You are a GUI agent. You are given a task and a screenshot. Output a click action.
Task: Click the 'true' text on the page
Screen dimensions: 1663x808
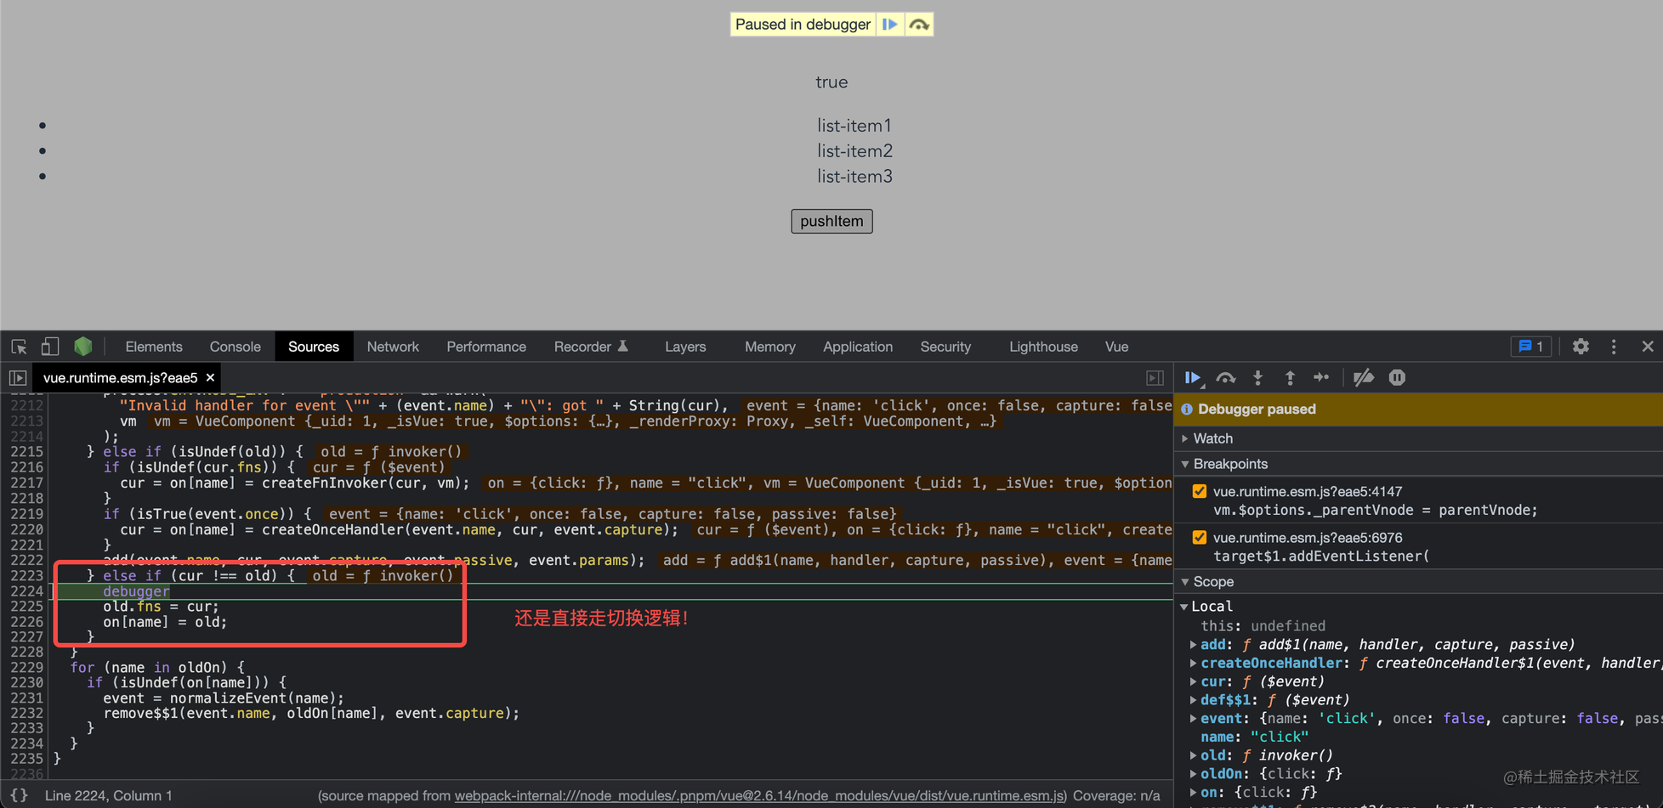pyautogui.click(x=831, y=82)
